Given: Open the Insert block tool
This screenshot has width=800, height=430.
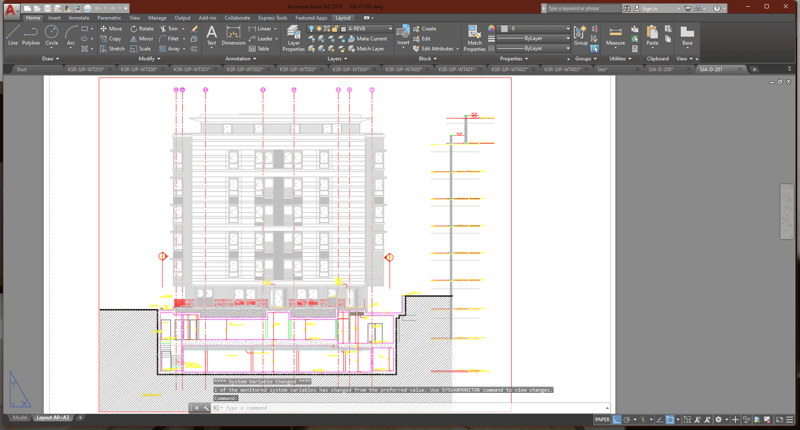Looking at the screenshot, I should coord(403,36).
